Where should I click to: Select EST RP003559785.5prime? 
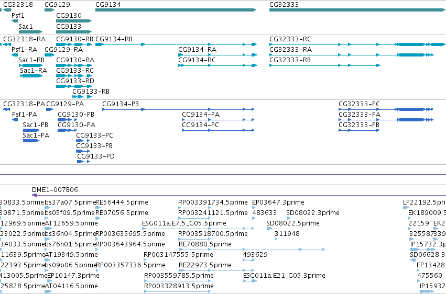pyautogui.click(x=178, y=281)
